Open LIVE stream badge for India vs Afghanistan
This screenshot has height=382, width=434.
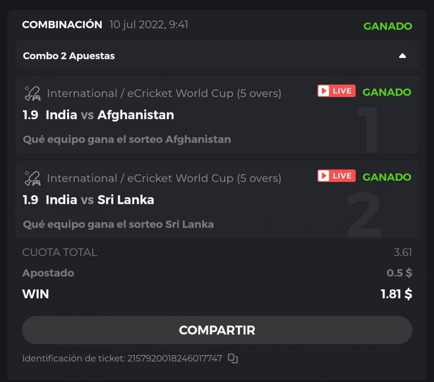pos(336,91)
